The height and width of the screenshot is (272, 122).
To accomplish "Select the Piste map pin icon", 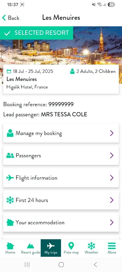I will (71, 246).
